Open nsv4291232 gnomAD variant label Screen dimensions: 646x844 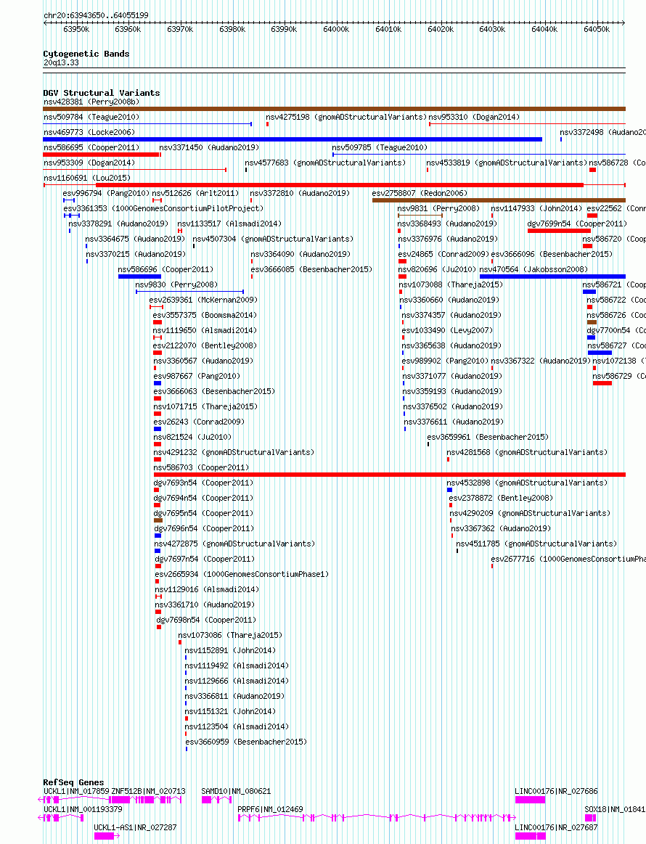pos(234,452)
